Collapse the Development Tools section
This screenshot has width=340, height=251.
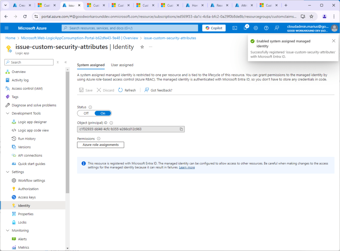coord(8,114)
